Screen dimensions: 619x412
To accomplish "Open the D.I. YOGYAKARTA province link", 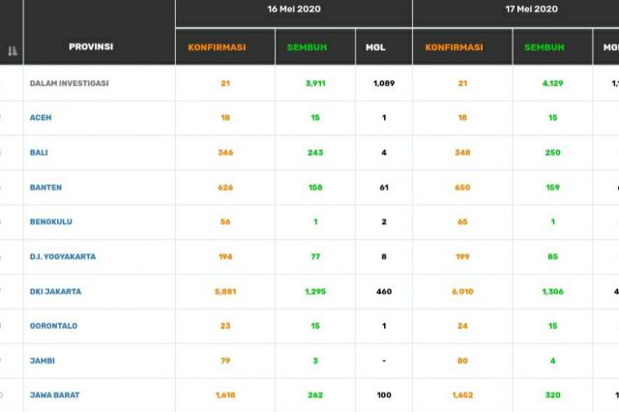I will point(63,257).
